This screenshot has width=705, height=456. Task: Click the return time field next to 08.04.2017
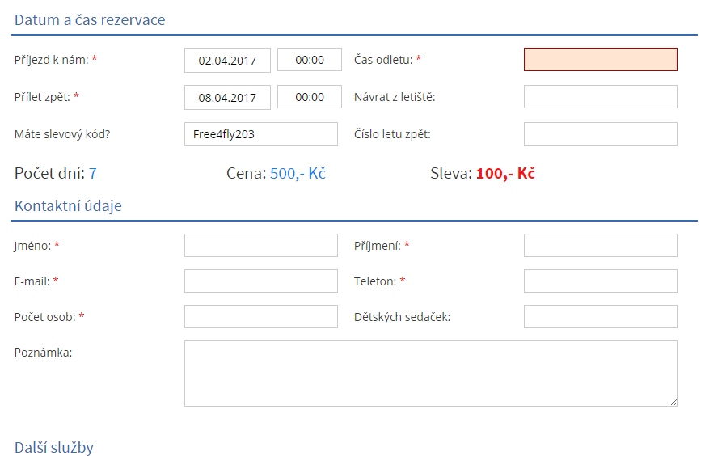[x=310, y=97]
